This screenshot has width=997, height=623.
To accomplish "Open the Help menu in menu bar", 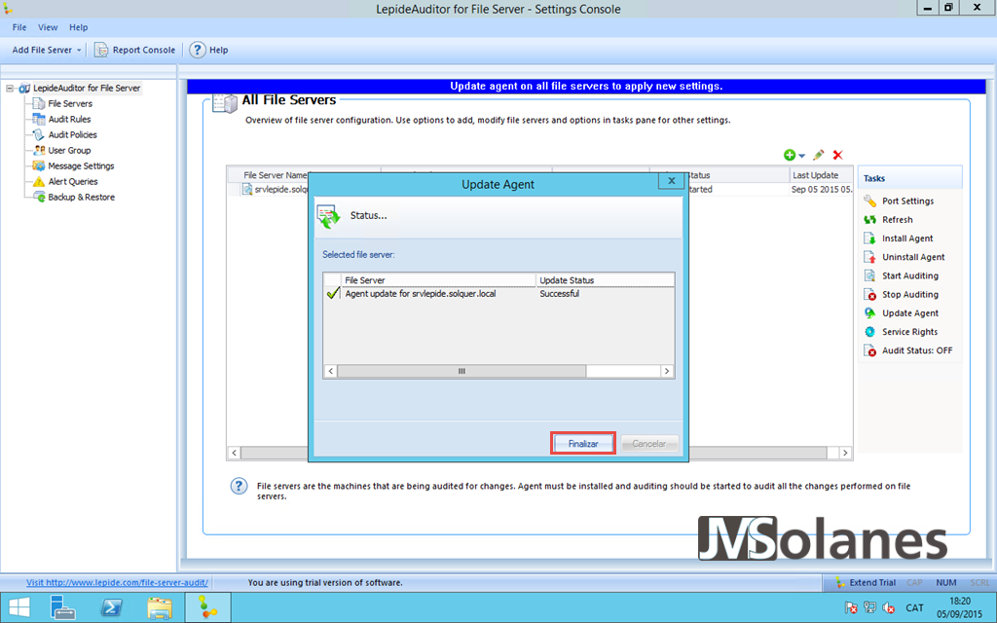I will (78, 27).
